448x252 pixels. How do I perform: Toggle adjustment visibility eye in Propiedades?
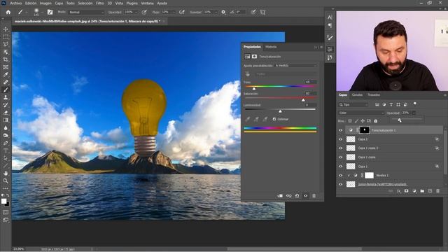coord(305,196)
